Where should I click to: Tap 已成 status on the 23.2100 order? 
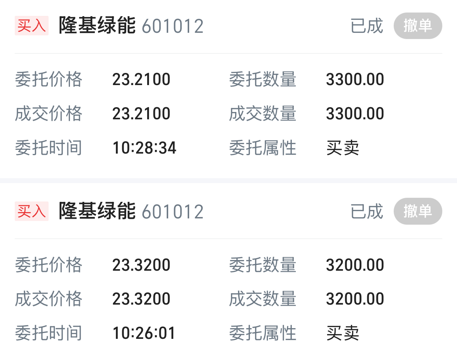tap(366, 26)
